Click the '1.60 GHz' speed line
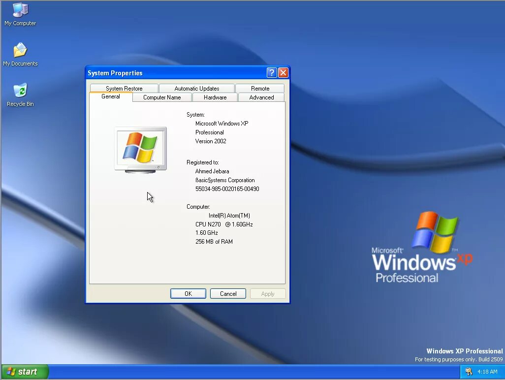505x380 pixels. 206,233
